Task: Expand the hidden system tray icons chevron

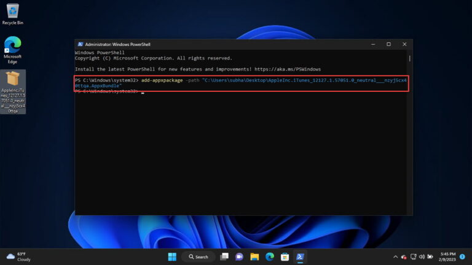Action: [395, 257]
